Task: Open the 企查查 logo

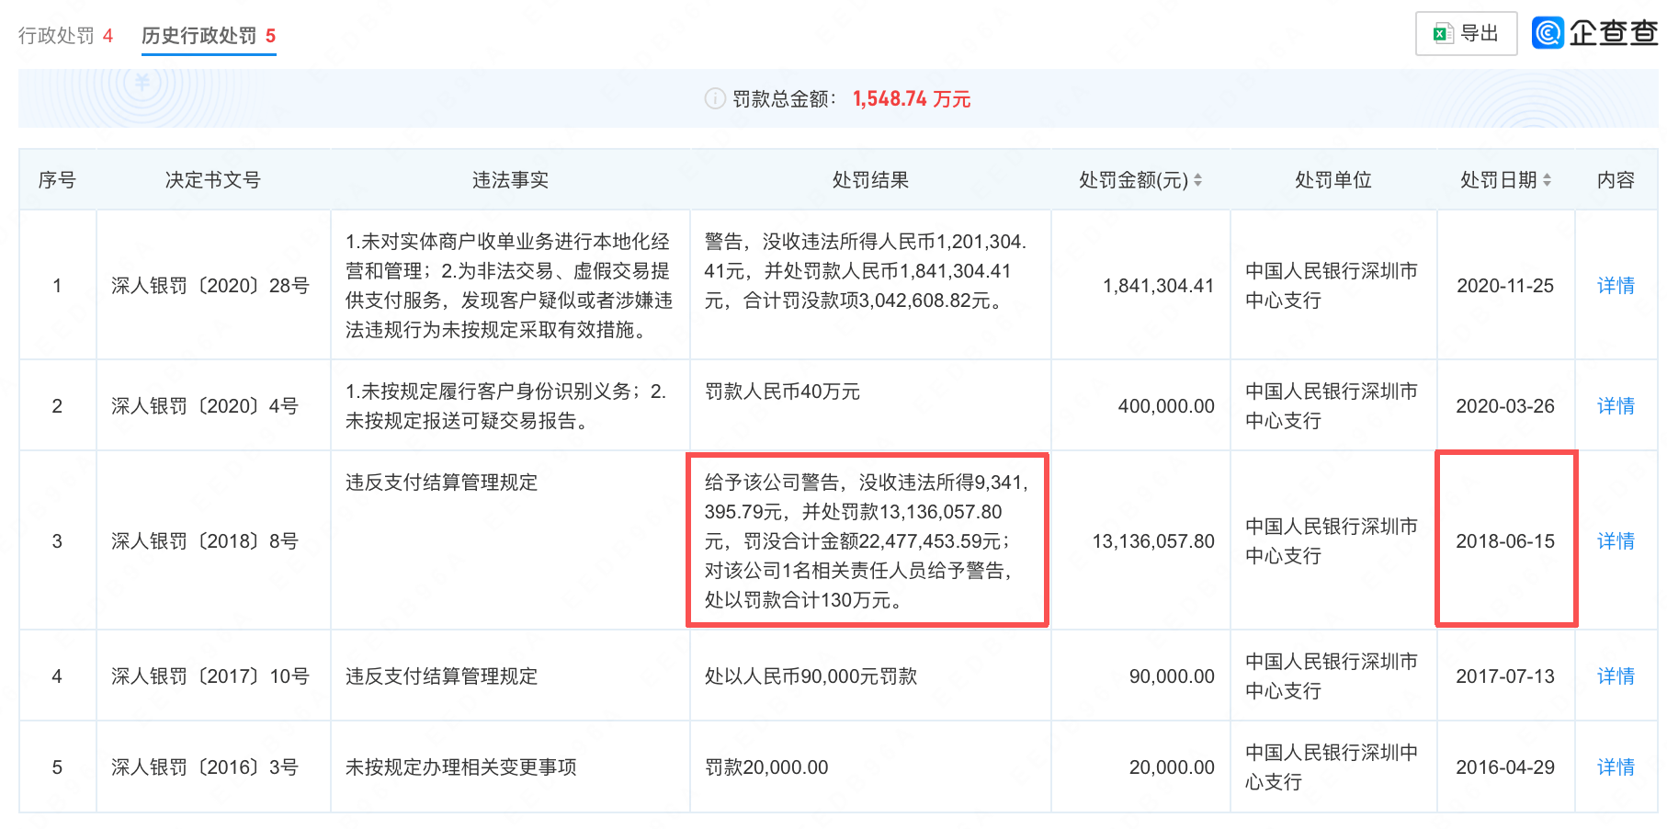Action: (1595, 33)
